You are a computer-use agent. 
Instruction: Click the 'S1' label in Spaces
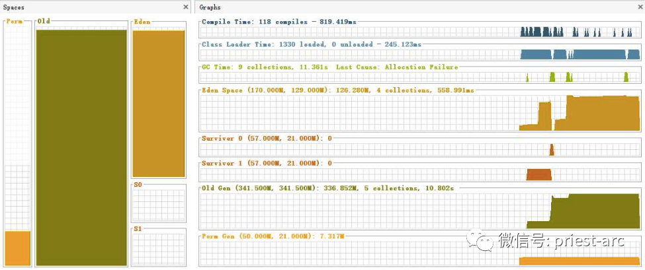point(138,229)
